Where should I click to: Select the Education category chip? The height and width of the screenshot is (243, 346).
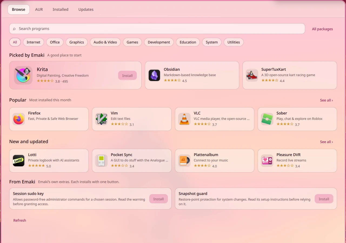pyautogui.click(x=188, y=42)
